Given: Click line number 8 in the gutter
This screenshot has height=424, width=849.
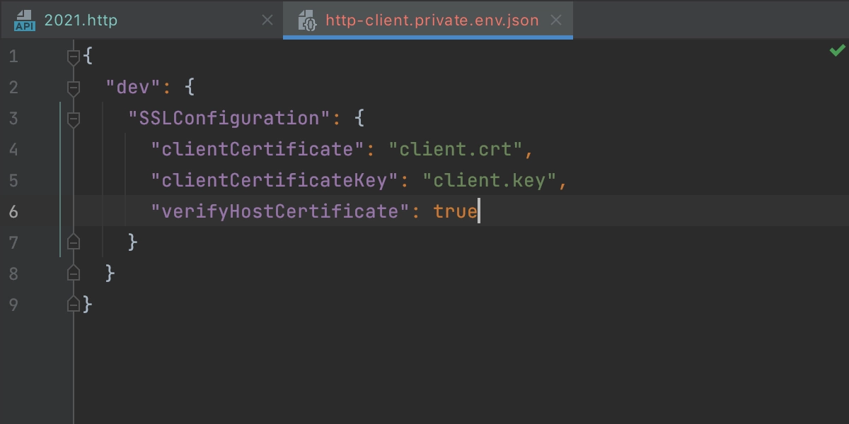Looking at the screenshot, I should pos(13,274).
